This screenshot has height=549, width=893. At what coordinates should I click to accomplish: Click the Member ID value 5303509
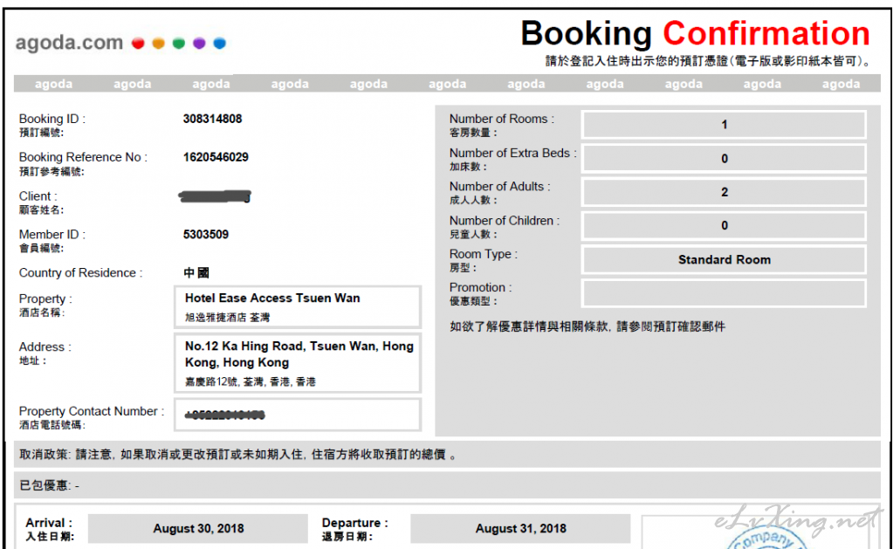point(206,234)
